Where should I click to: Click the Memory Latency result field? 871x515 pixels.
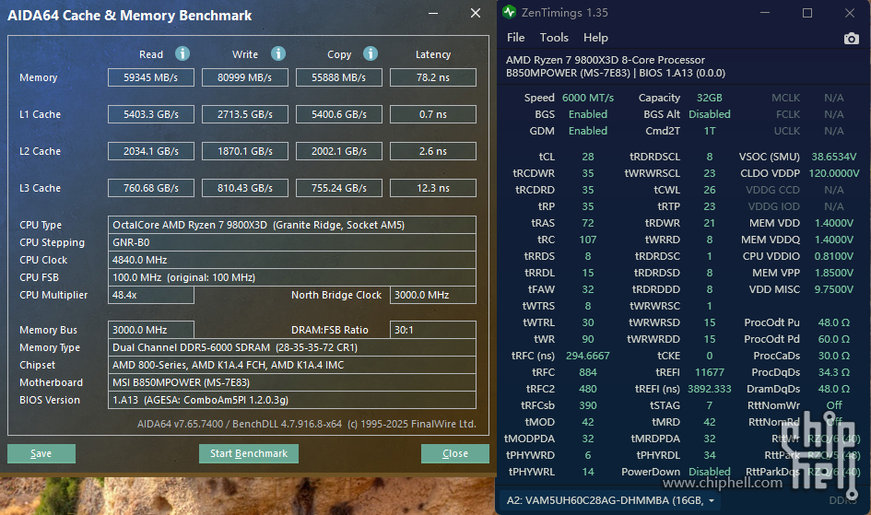click(x=432, y=77)
